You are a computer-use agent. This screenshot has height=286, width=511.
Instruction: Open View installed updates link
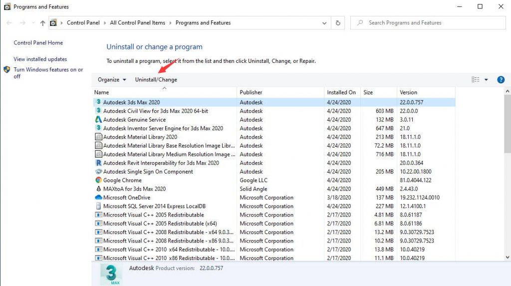(40, 59)
